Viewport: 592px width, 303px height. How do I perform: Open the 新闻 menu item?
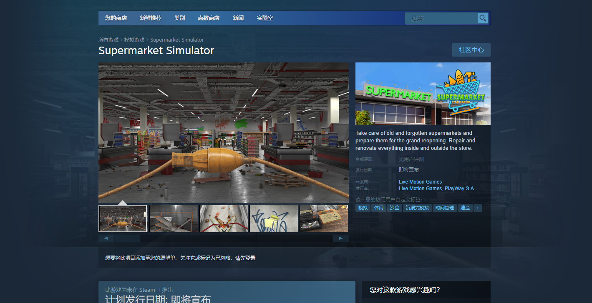point(238,18)
